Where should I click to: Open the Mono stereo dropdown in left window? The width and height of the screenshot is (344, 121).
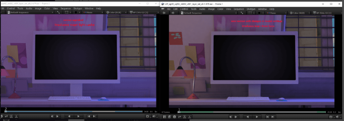[92, 13]
